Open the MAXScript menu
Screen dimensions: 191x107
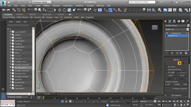pos(100,6)
